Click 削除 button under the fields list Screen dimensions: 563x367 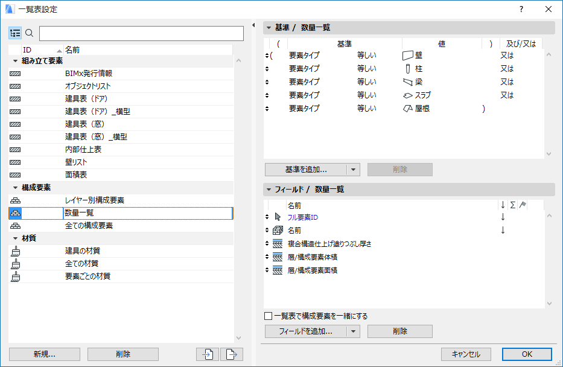(400, 331)
